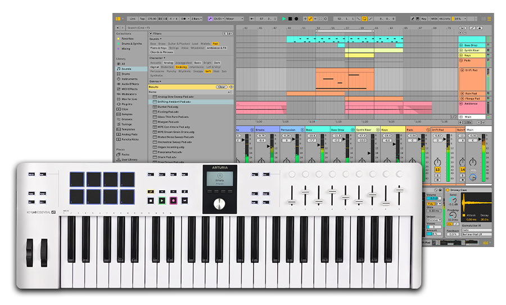Deselect the highlighted Pad tag filter
Image resolution: width=506 pixels, height=305 pixels.
coord(215,44)
